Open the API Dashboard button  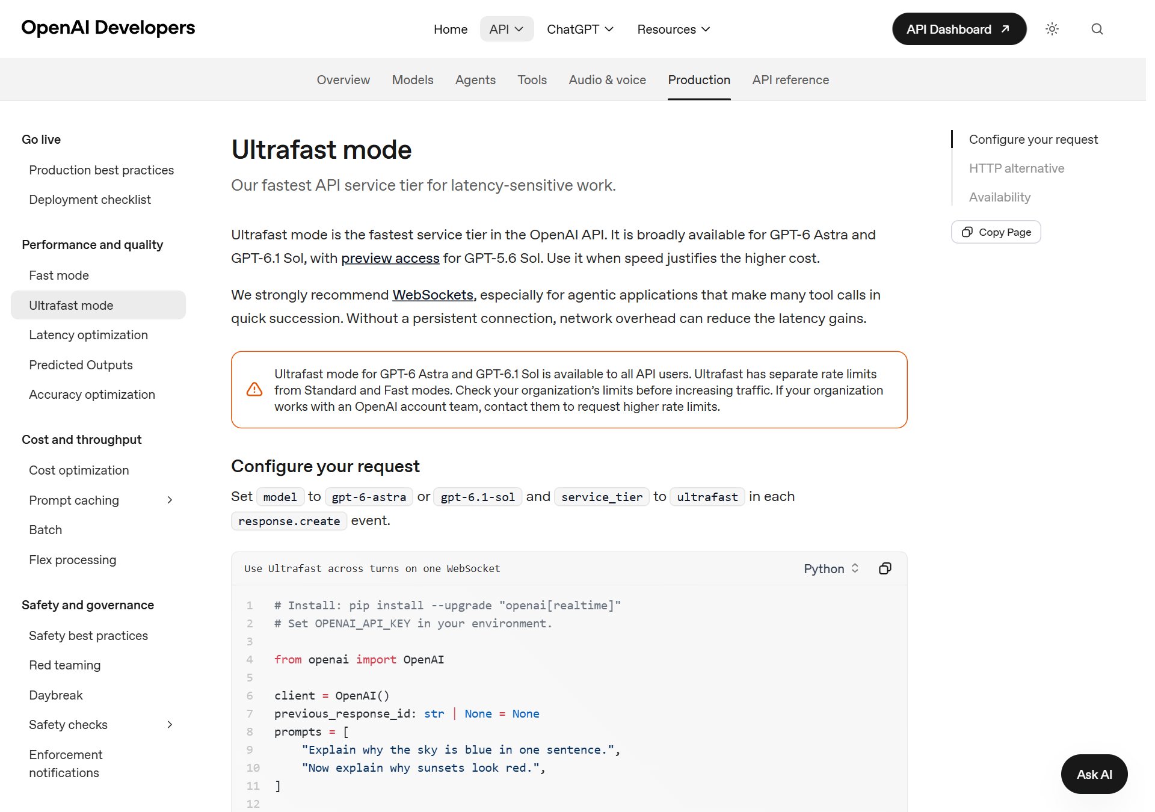[959, 29]
